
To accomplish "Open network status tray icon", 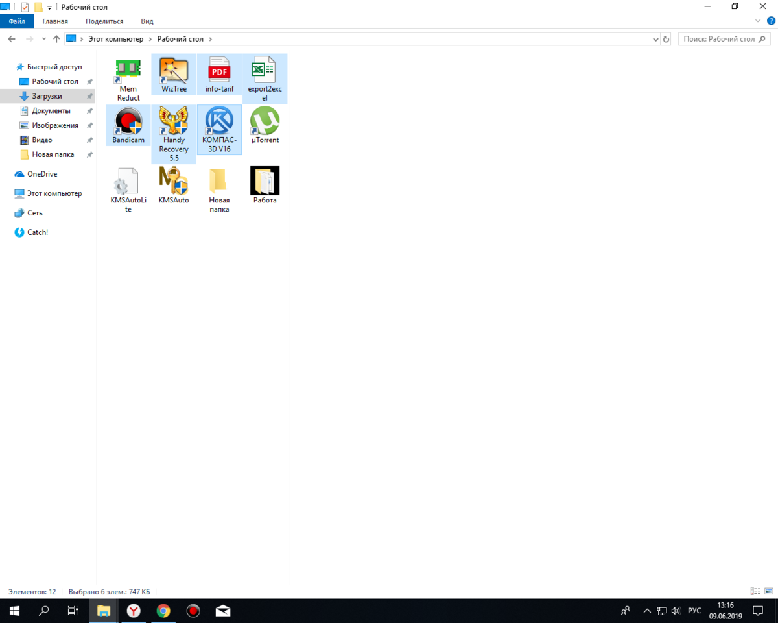I will 662,611.
